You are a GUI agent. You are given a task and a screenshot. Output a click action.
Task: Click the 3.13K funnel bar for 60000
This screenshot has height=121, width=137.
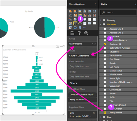point(37,91)
